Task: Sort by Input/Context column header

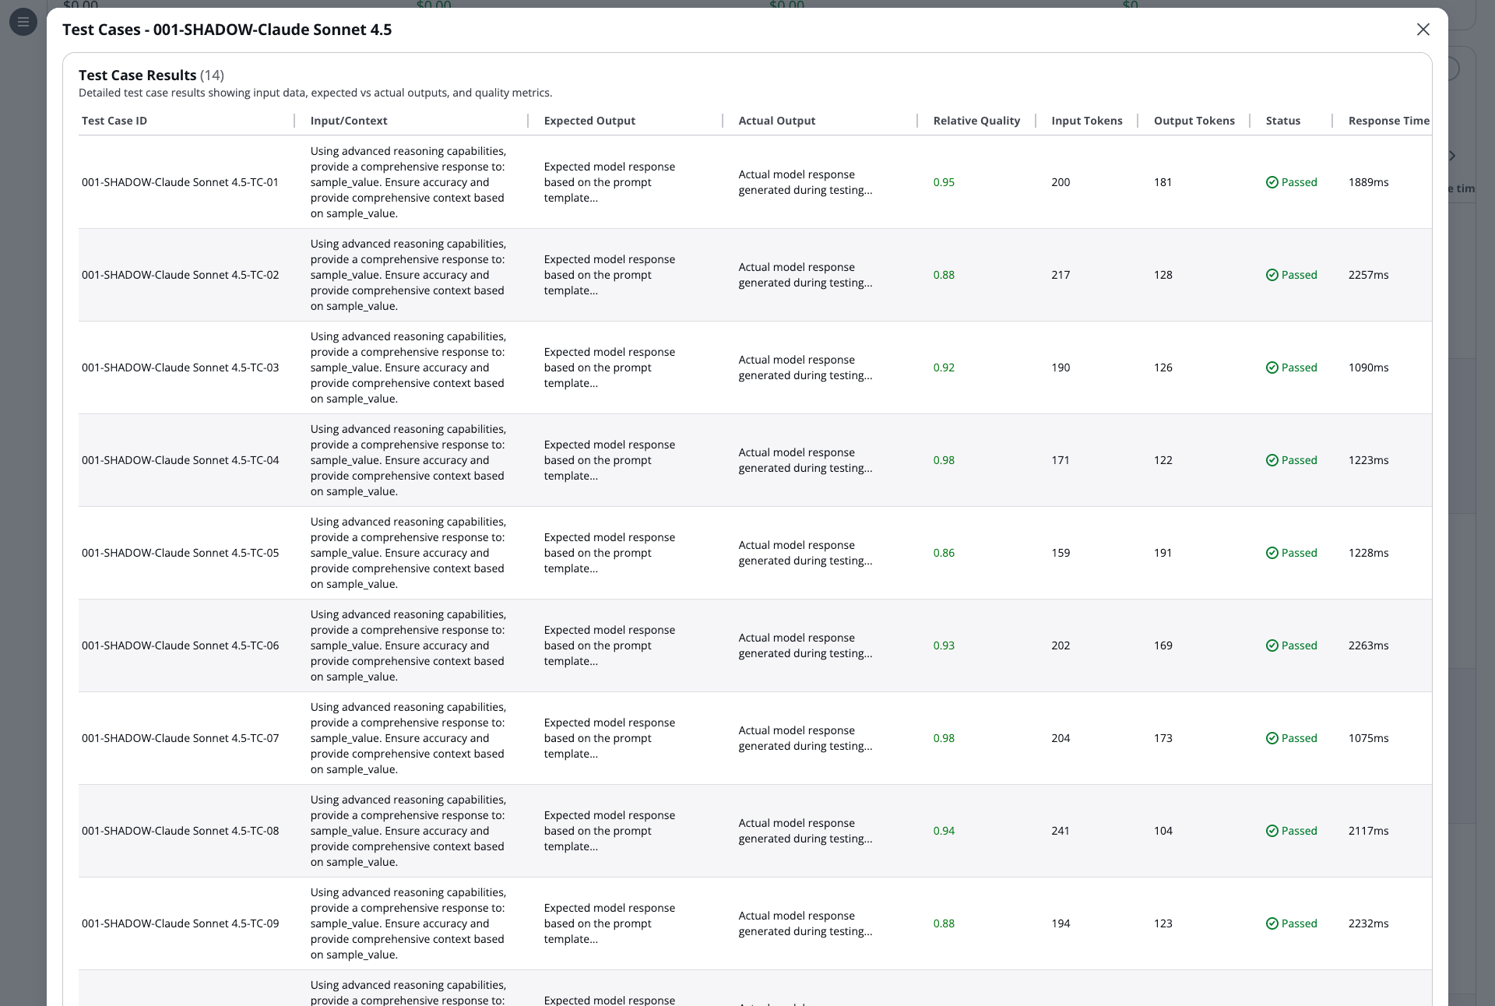Action: (349, 121)
